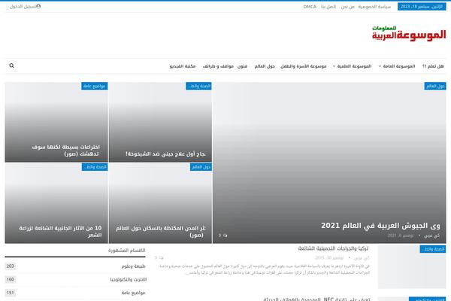Click author name under featured armies article
This screenshot has width=451, height=301.
[431, 236]
